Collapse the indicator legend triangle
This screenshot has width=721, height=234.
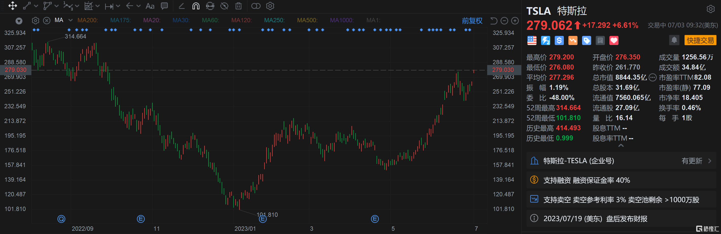pos(19,21)
